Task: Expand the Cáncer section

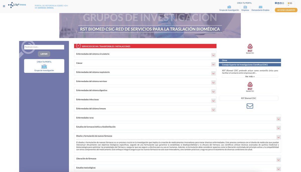Action: pyautogui.click(x=213, y=64)
